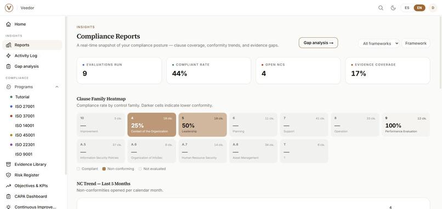This screenshot has height=209, width=442.
Task: Click the Evidence Coverage 17% card
Action: pyautogui.click(x=388, y=71)
